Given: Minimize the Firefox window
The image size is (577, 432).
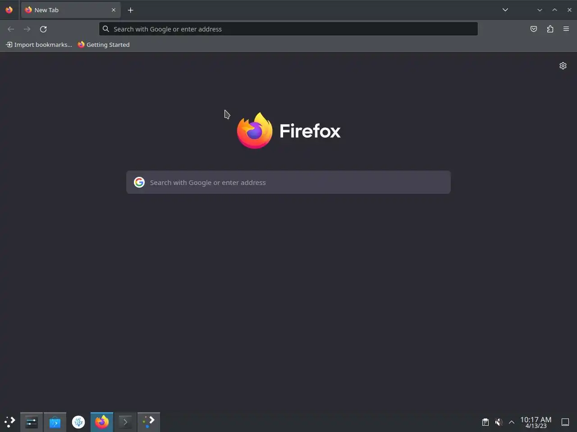Looking at the screenshot, I should [x=540, y=10].
